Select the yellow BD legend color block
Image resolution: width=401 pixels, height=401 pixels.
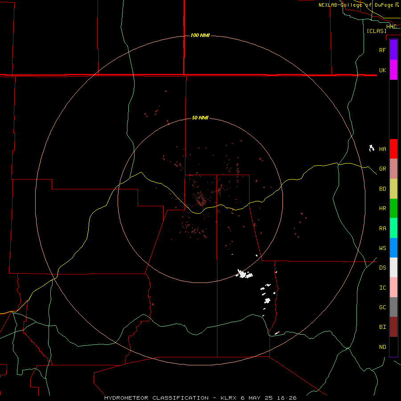393,189
